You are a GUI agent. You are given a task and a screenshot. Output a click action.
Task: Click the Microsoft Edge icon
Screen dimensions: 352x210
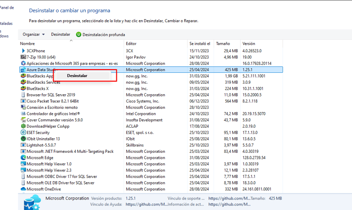click(x=23, y=157)
